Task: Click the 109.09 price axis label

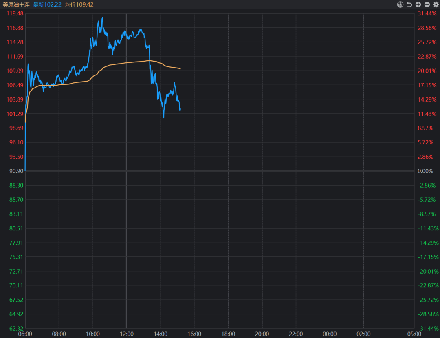Action: 15,71
